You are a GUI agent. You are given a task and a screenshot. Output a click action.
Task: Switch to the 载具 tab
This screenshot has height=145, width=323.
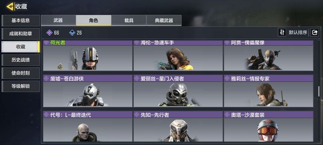point(129,20)
